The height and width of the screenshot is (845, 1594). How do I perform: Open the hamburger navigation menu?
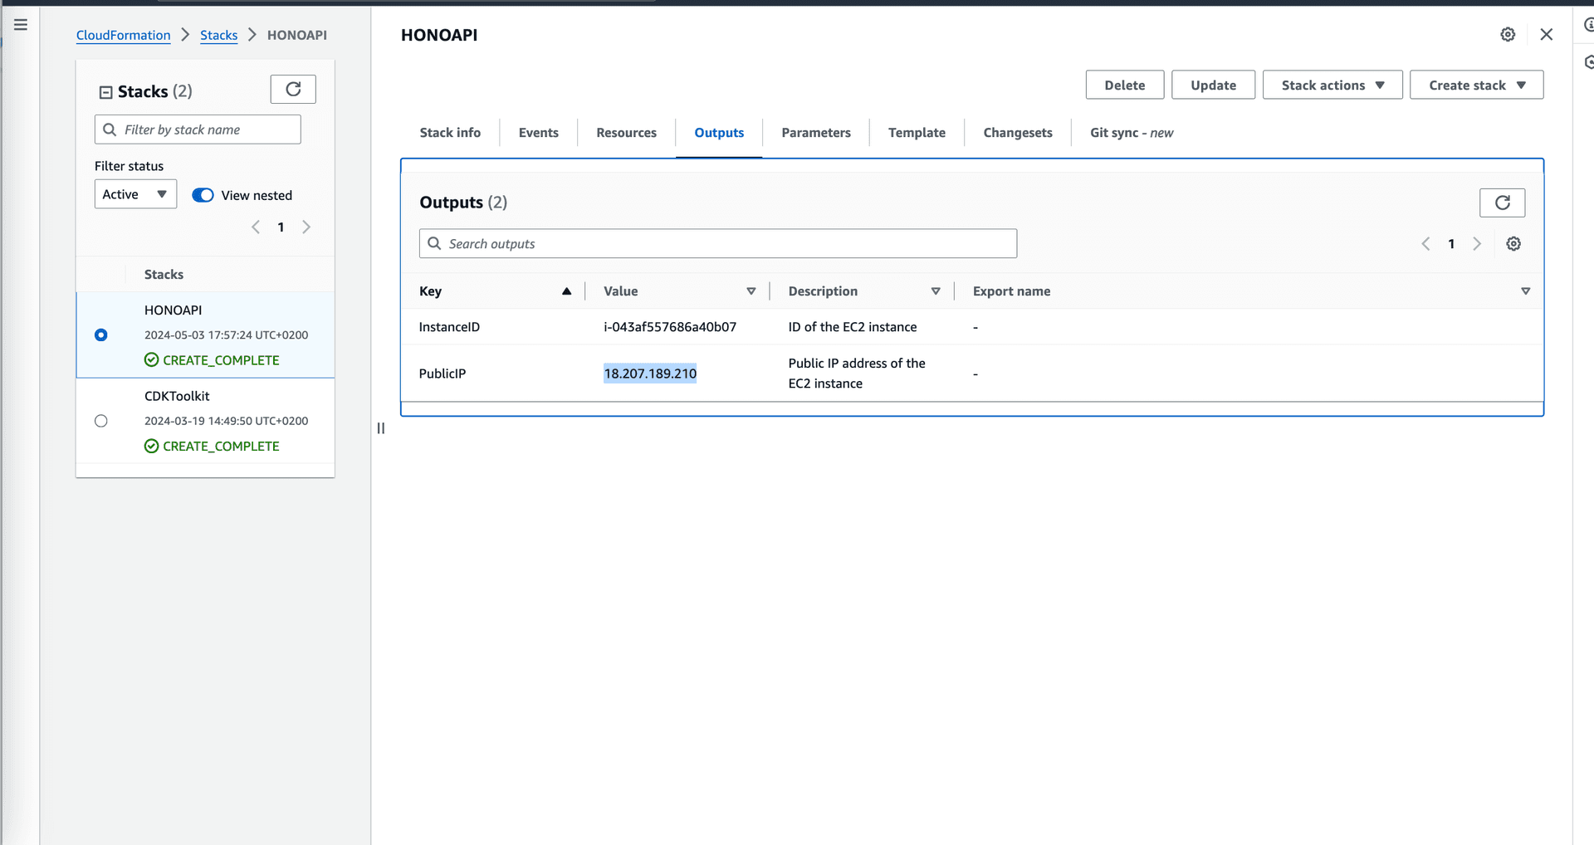coord(21,25)
